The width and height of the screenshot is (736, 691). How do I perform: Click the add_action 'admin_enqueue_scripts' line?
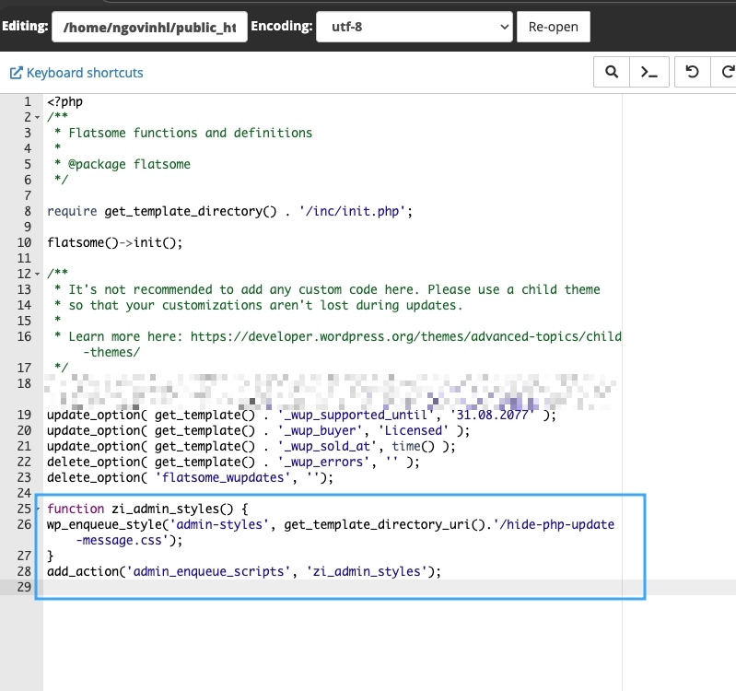click(x=244, y=571)
